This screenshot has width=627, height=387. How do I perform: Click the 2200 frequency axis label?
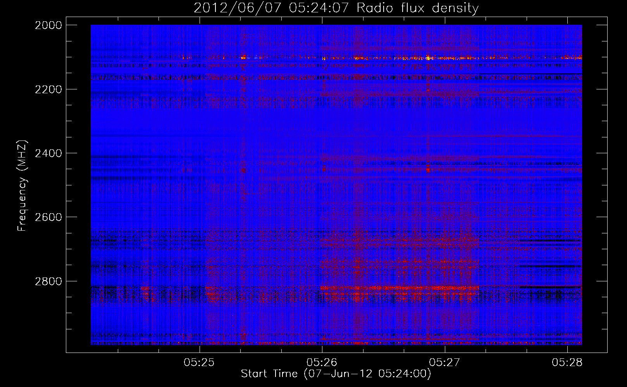click(48, 89)
